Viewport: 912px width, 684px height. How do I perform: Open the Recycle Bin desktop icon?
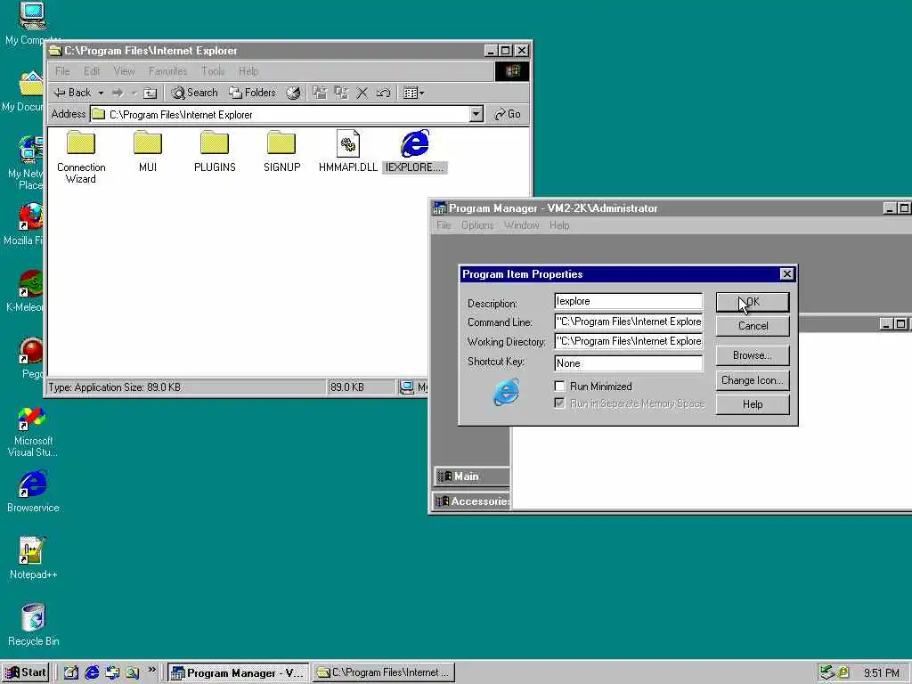(x=33, y=625)
